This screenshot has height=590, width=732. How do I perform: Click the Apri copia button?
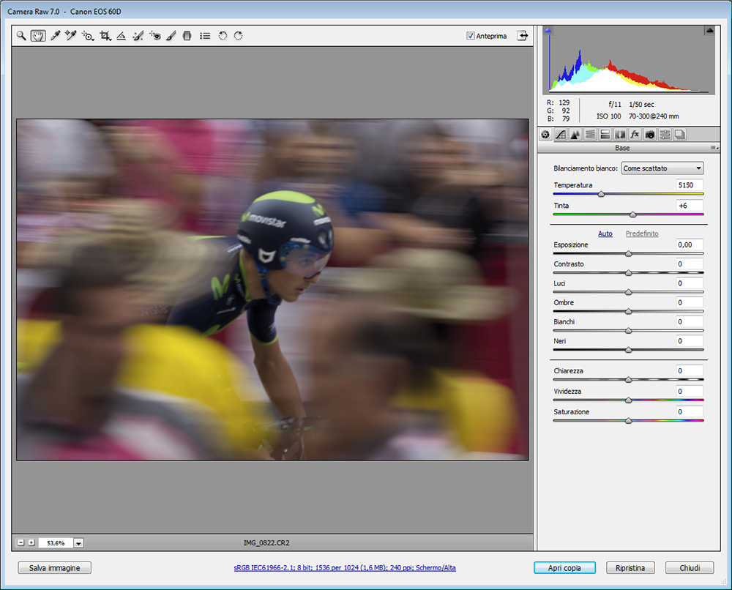tap(564, 568)
